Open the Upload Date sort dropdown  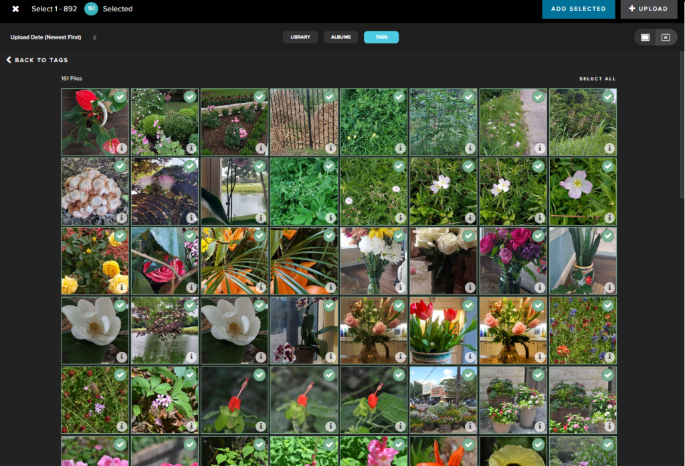tap(46, 37)
